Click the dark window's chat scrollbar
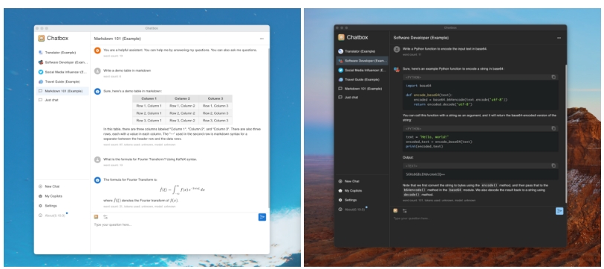This screenshot has width=604, height=269. [565, 133]
